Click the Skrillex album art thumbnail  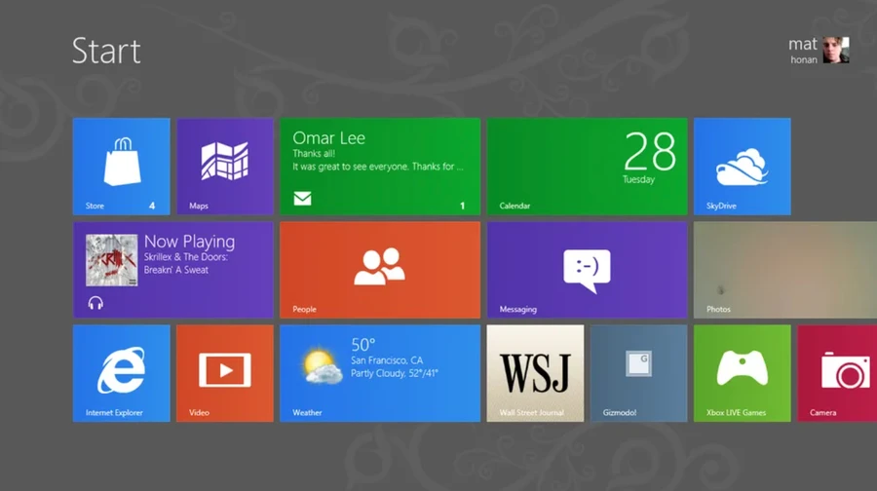pyautogui.click(x=111, y=260)
